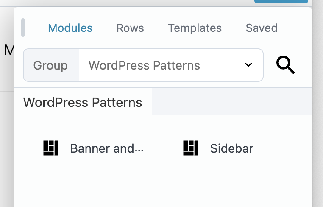Image resolution: width=323 pixels, height=207 pixels.
Task: Grab the panel drag handle bar
Action: 23,28
